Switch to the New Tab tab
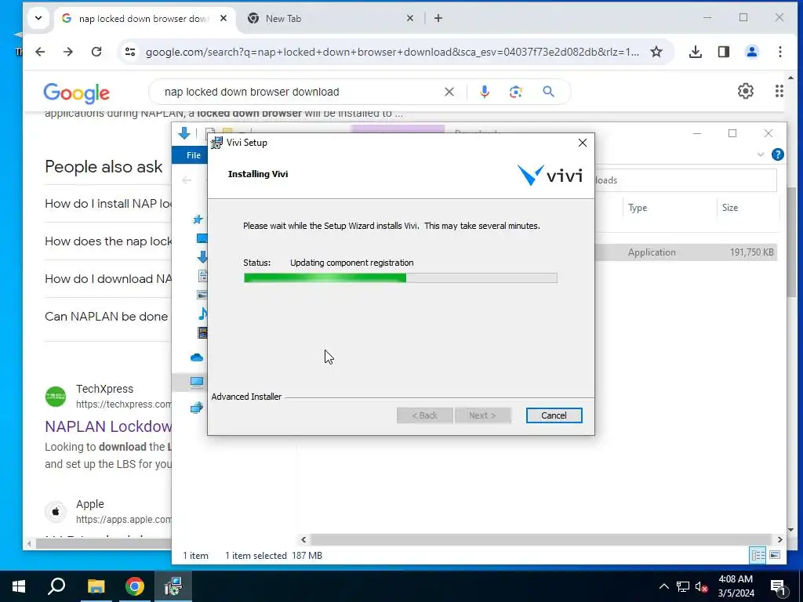This screenshot has height=602, width=803. pyautogui.click(x=283, y=19)
